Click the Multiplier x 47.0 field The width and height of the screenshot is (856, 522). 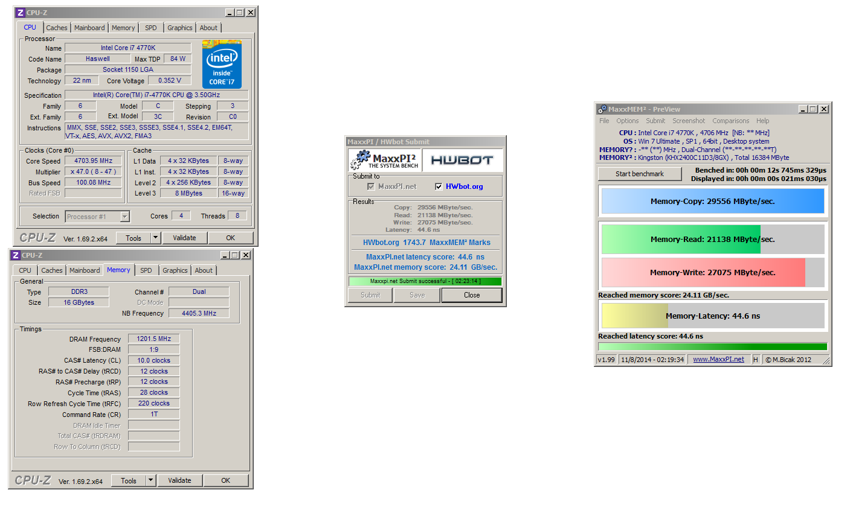pyautogui.click(x=93, y=172)
